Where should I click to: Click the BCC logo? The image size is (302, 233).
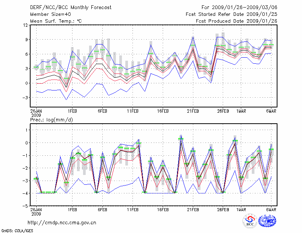(250, 222)
